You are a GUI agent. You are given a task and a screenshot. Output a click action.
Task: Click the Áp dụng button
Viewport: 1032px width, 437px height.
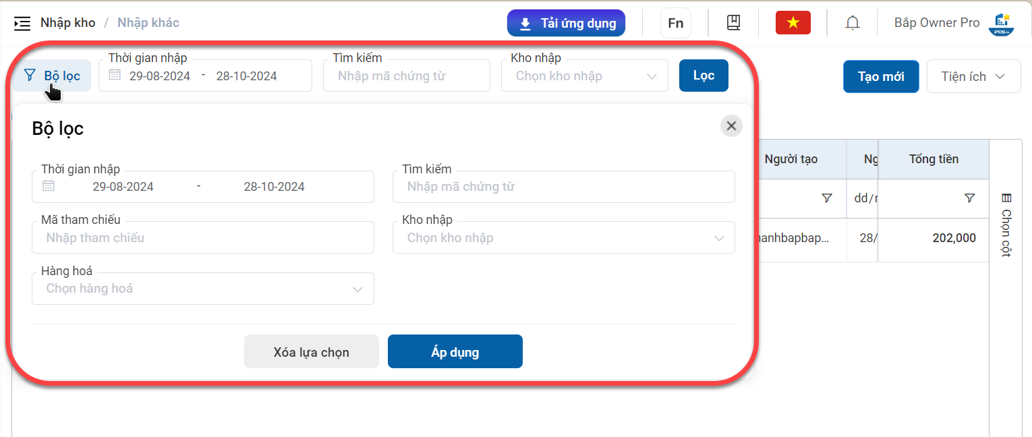pos(455,351)
